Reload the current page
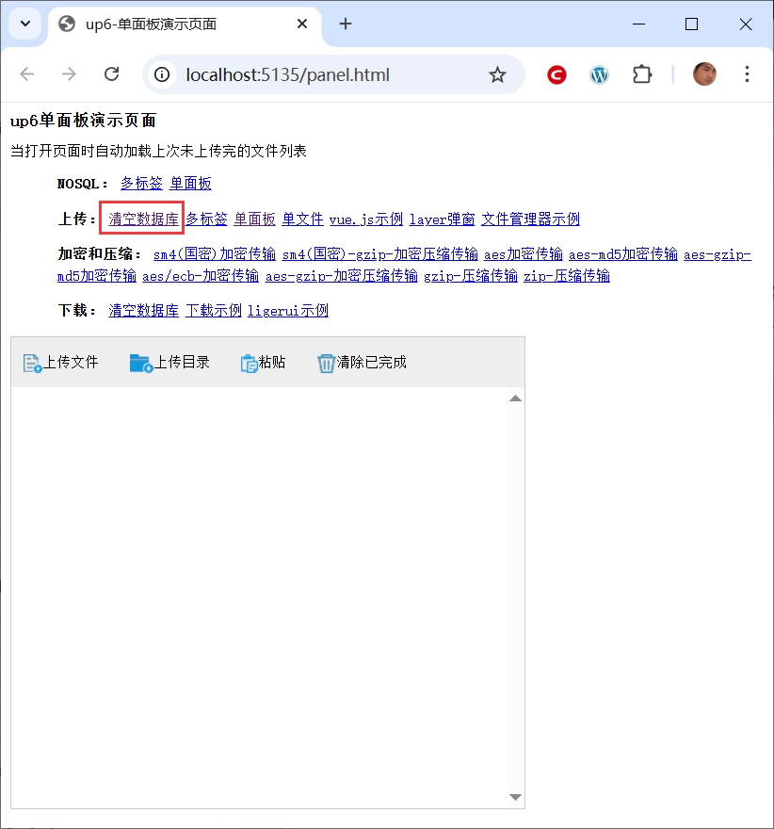 (111, 74)
